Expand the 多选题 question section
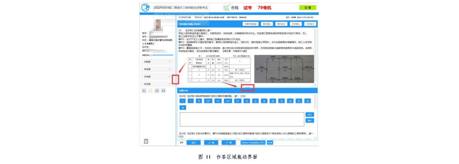This screenshot has width=459, height=164. (158, 77)
